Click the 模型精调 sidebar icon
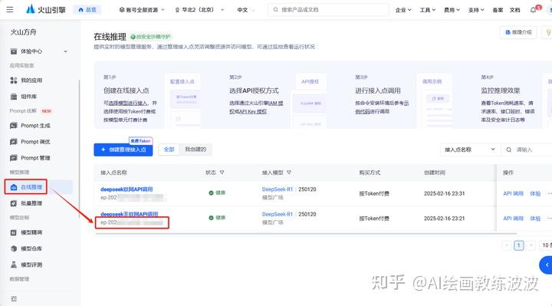The height and width of the screenshot is (306, 552). (14, 232)
